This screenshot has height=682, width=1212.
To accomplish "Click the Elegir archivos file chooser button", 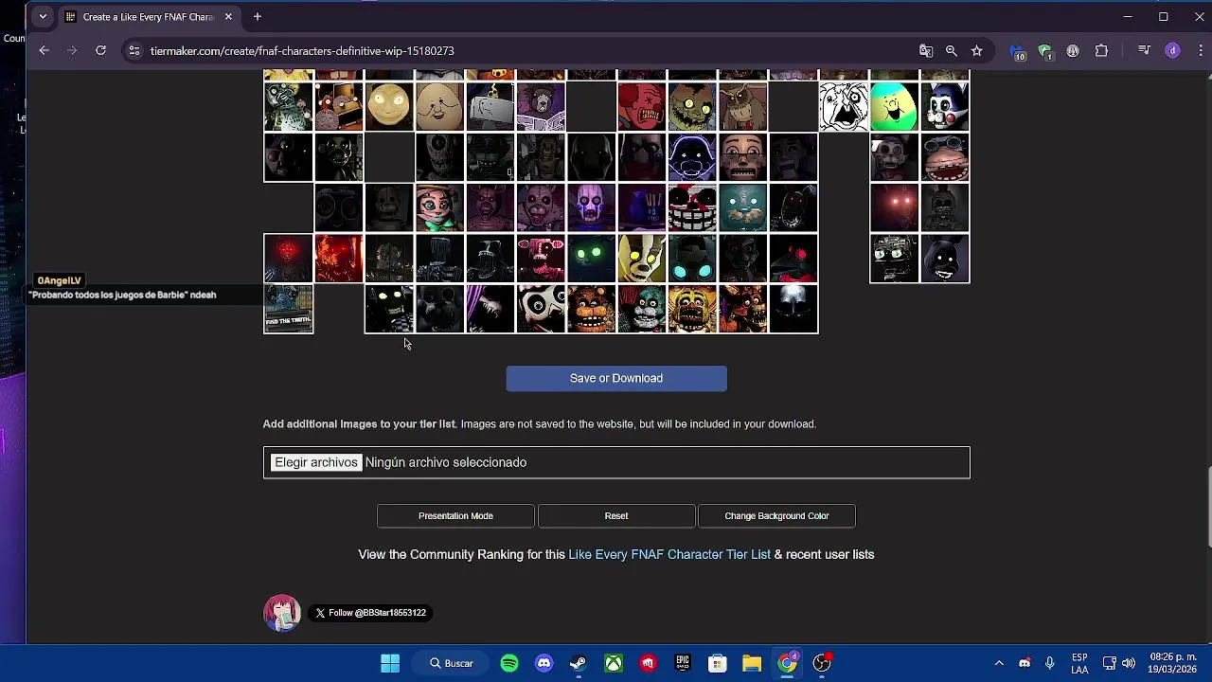I will (316, 462).
